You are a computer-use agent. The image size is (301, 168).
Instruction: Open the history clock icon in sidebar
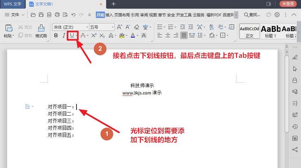coord(295,127)
